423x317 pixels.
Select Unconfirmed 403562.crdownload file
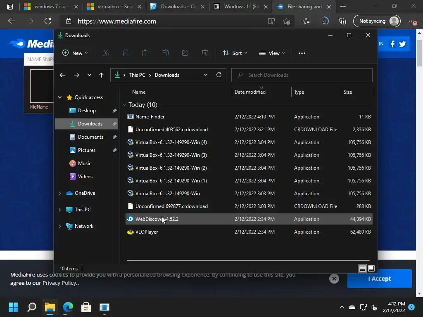(249, 129)
